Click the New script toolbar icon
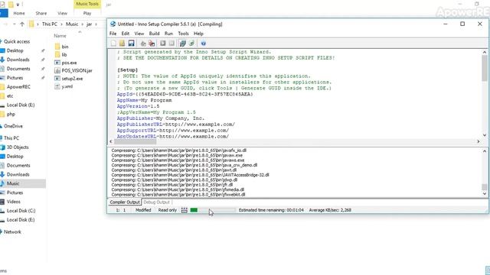 pos(113,44)
